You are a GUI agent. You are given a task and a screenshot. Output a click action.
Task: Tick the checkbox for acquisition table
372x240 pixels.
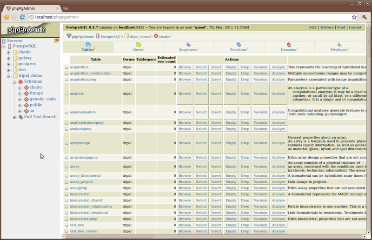(x=66, y=67)
